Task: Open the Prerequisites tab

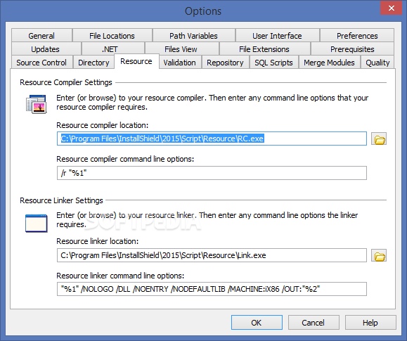Action: point(352,49)
